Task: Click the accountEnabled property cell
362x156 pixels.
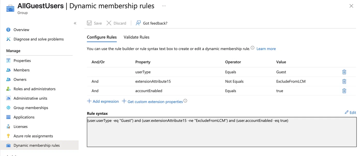Action: click(x=149, y=91)
